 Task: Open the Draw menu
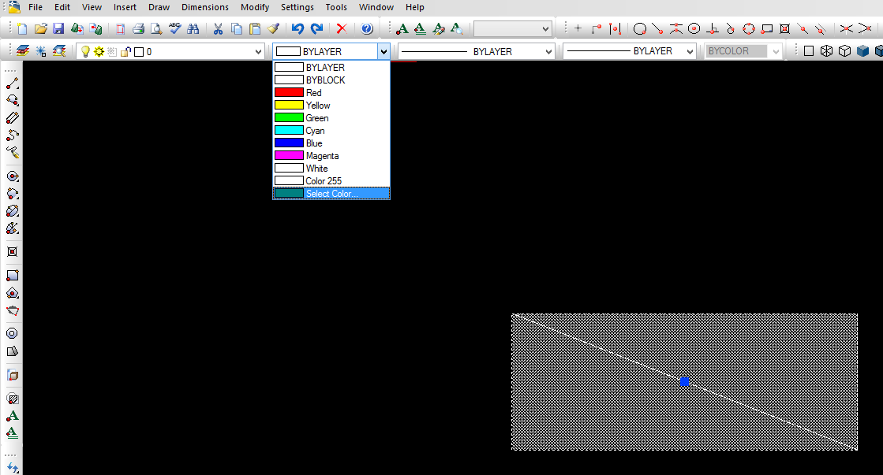point(159,7)
